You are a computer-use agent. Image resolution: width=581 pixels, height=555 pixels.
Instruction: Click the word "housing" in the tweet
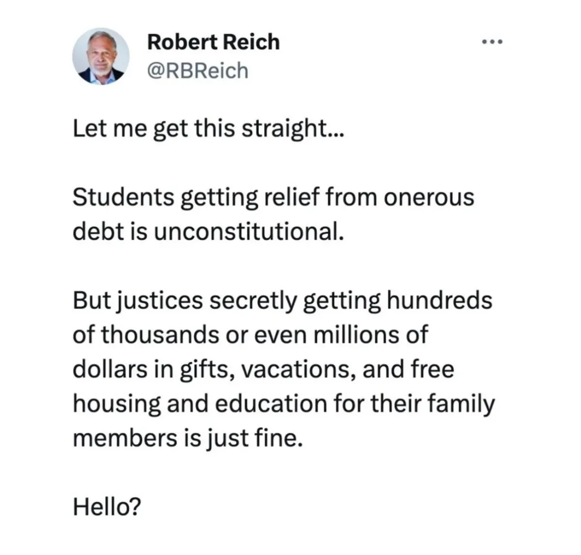(x=117, y=404)
